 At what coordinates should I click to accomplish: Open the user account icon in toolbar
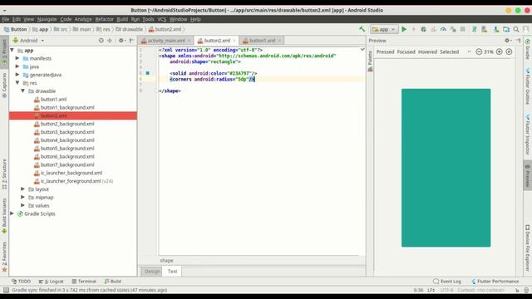[526, 30]
